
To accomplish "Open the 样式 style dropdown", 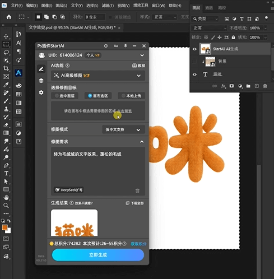I will 164,17.
